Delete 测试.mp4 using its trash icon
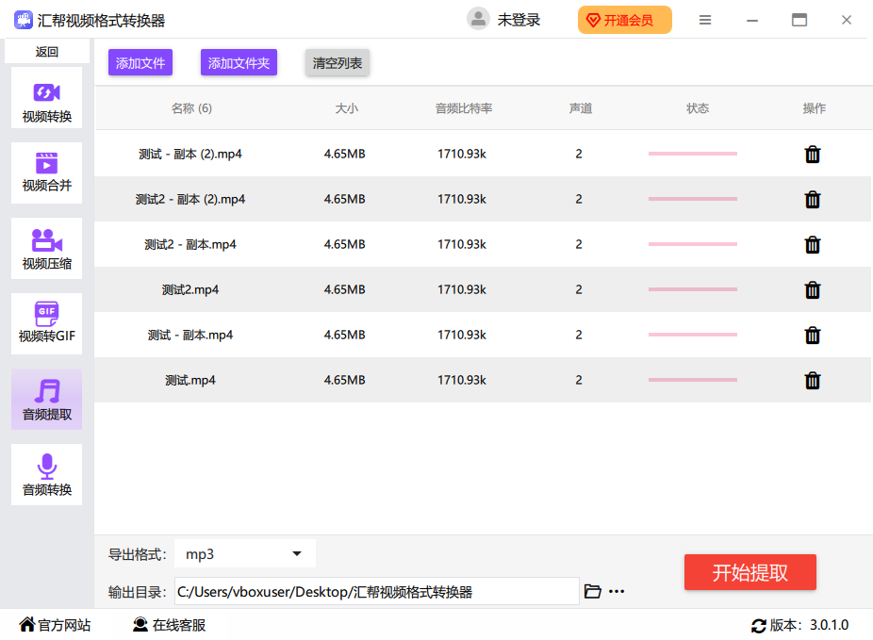This screenshot has height=640, width=873. [813, 380]
